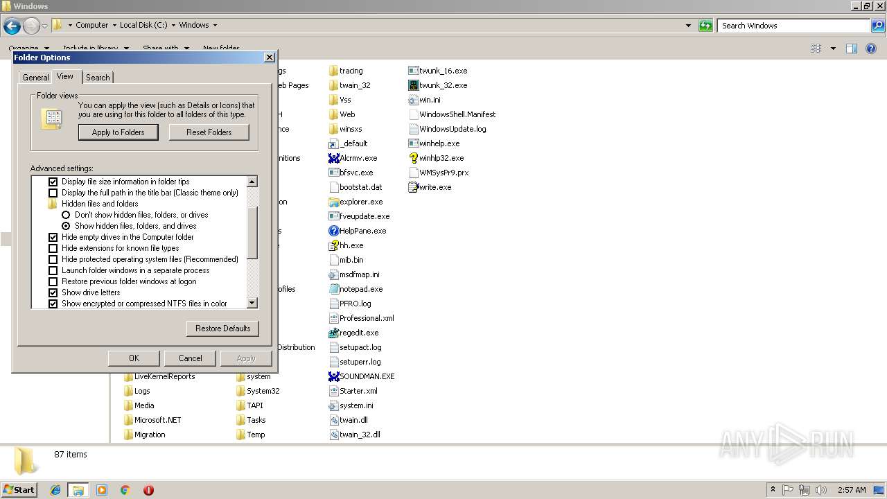Select Don't show hidden files radio

coord(66,215)
